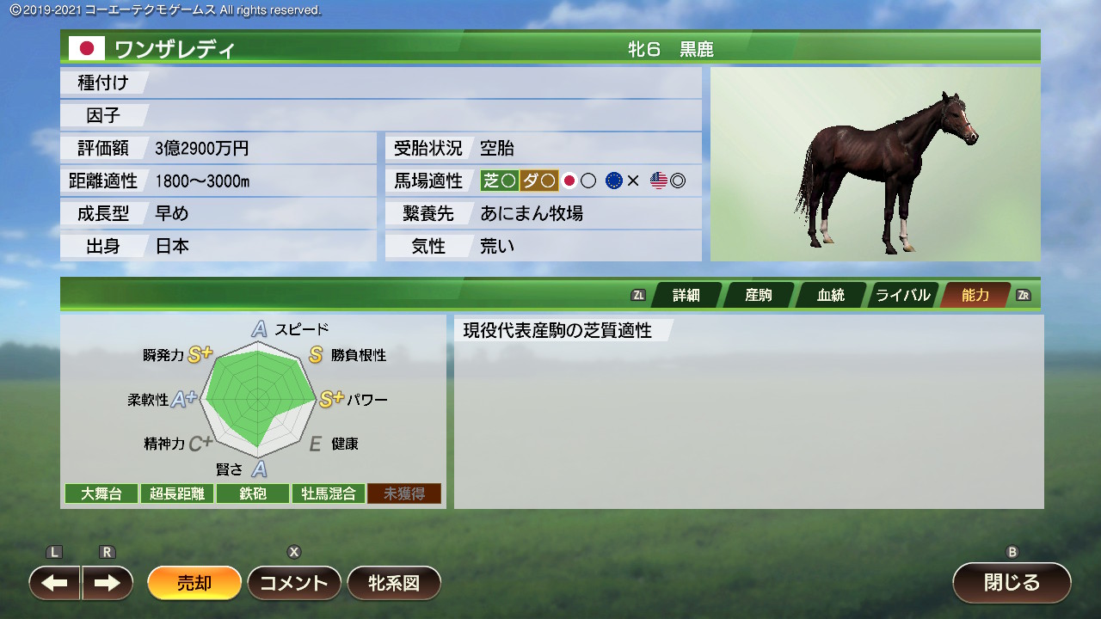
Task: Switch to the 血統 tab
Action: pos(831,295)
